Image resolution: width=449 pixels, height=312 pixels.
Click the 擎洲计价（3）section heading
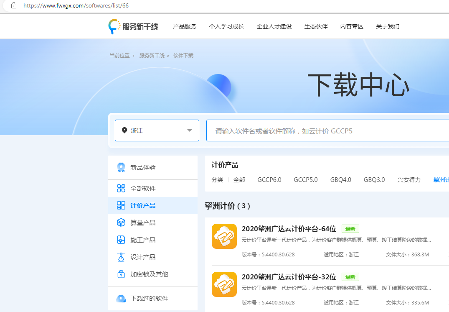pyautogui.click(x=228, y=206)
